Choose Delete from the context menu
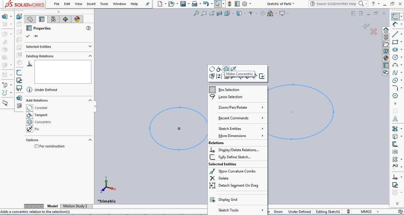 pos(237,178)
